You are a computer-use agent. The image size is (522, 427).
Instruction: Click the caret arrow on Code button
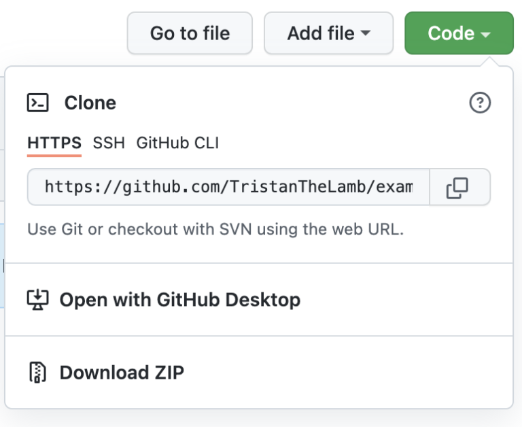(486, 34)
